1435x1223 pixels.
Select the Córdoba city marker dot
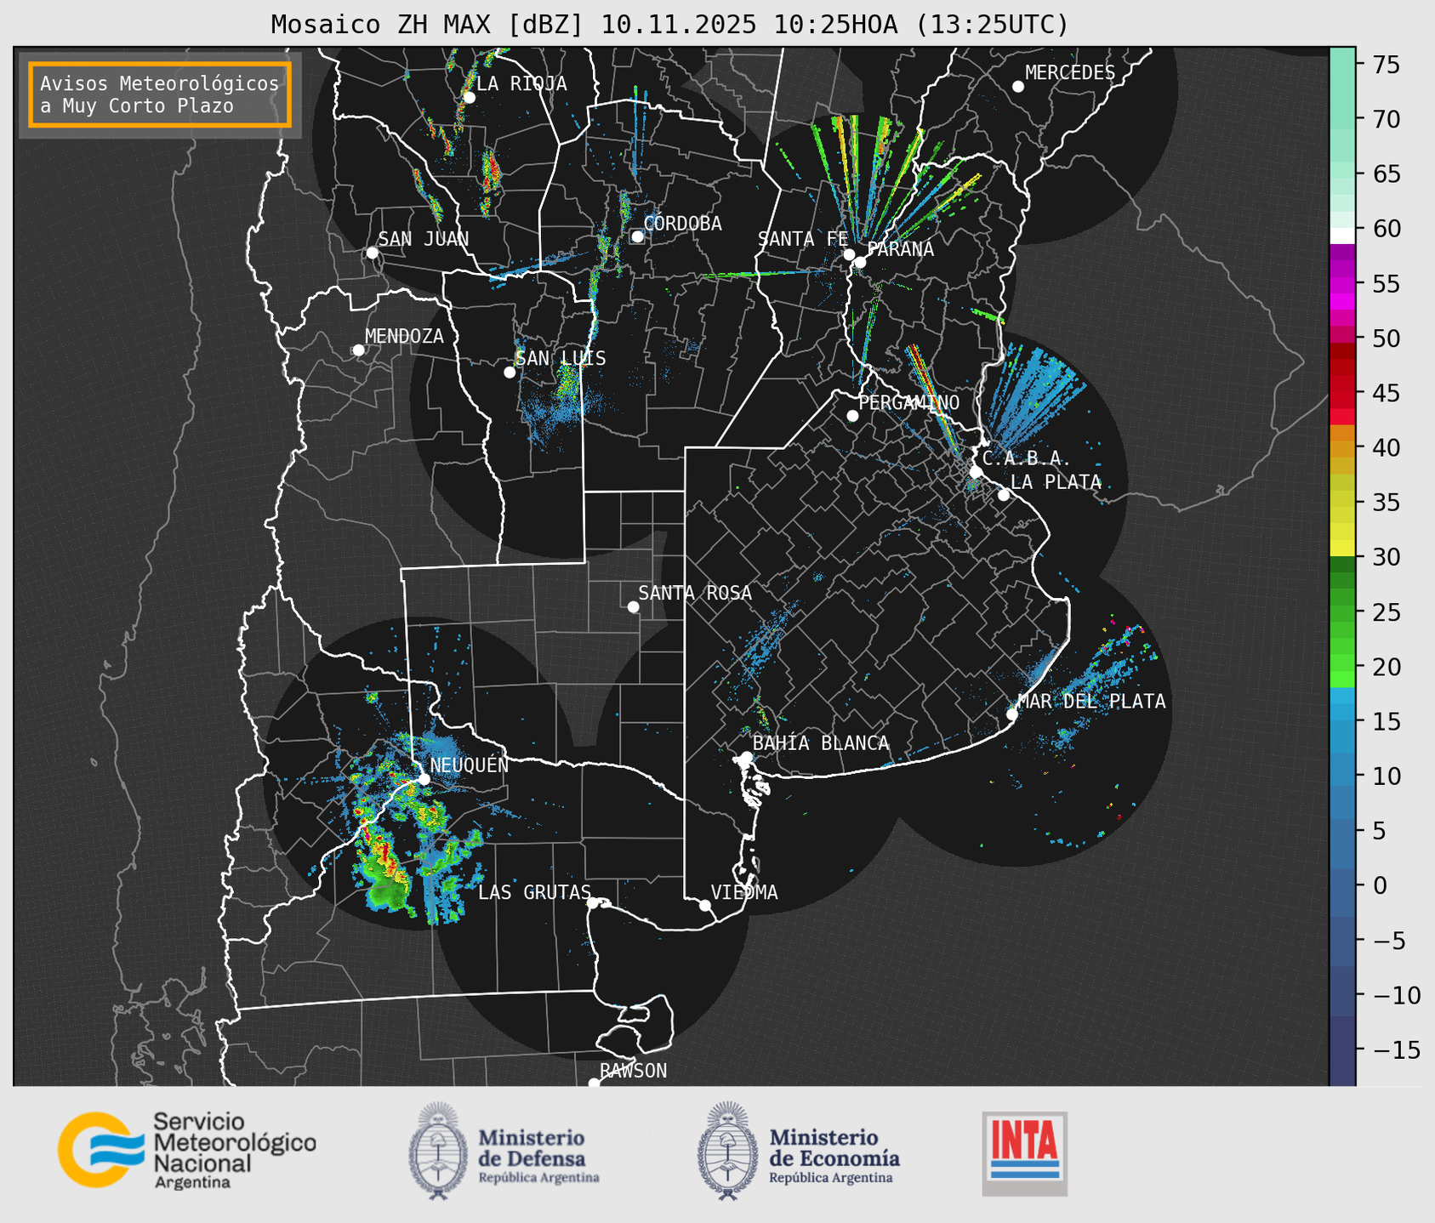[x=637, y=236]
